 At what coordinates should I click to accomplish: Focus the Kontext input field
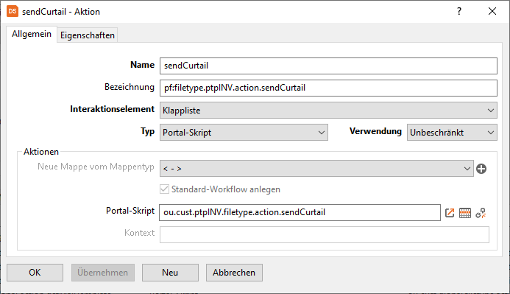coord(325,235)
